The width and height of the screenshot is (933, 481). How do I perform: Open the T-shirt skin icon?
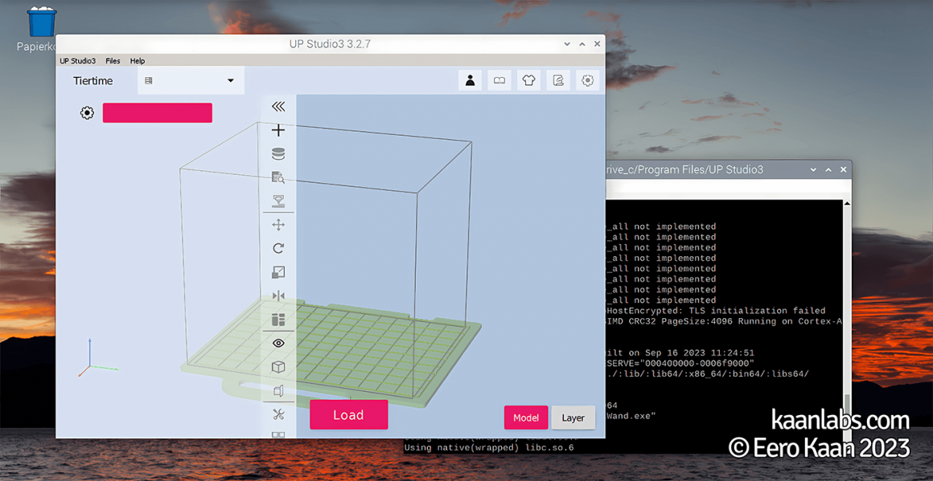point(528,80)
